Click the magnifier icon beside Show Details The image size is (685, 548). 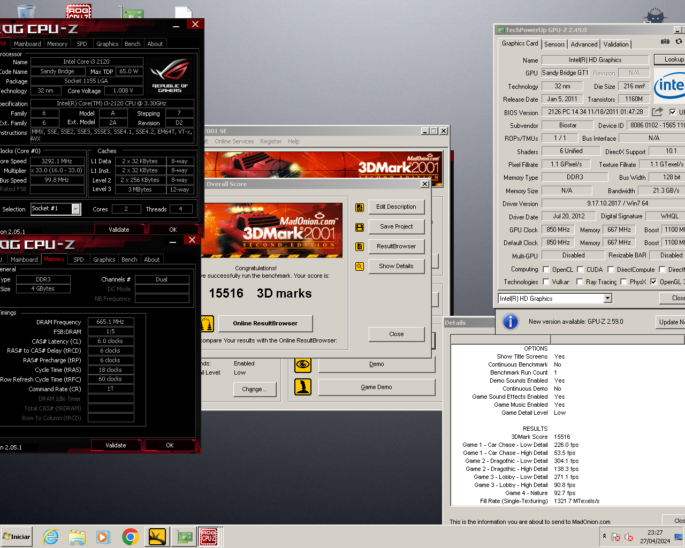[x=360, y=266]
